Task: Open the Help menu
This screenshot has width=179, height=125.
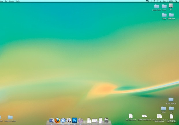Action: tap(18, 1)
